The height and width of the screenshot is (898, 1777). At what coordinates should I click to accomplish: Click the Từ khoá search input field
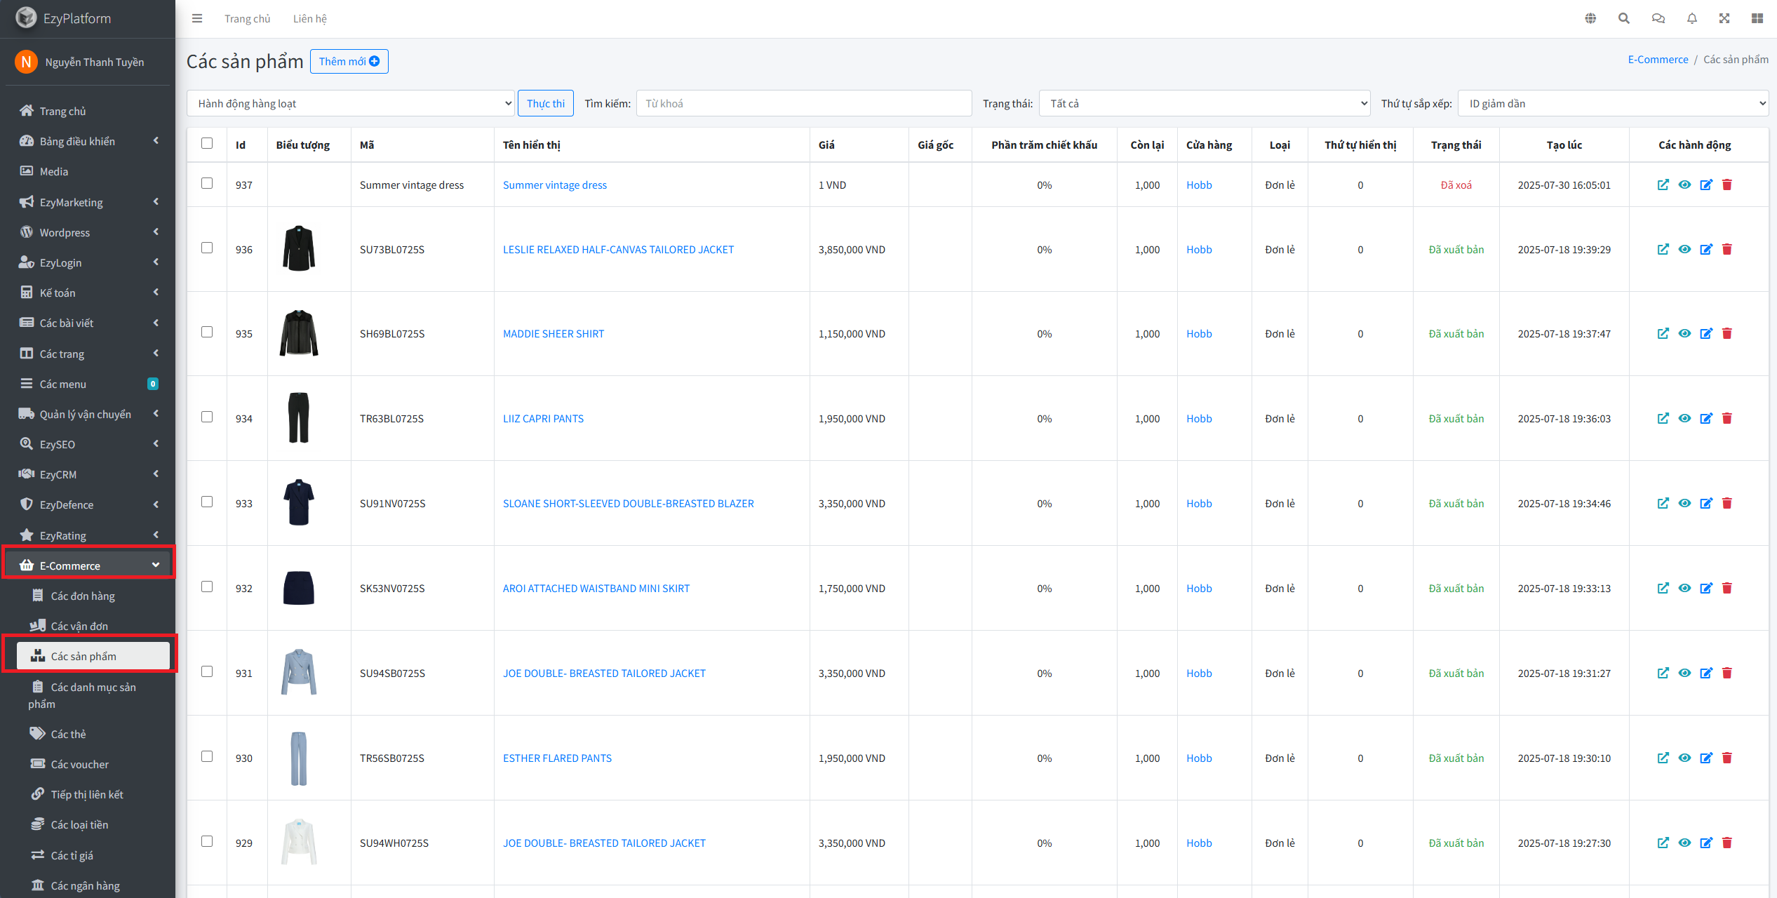pos(803,103)
